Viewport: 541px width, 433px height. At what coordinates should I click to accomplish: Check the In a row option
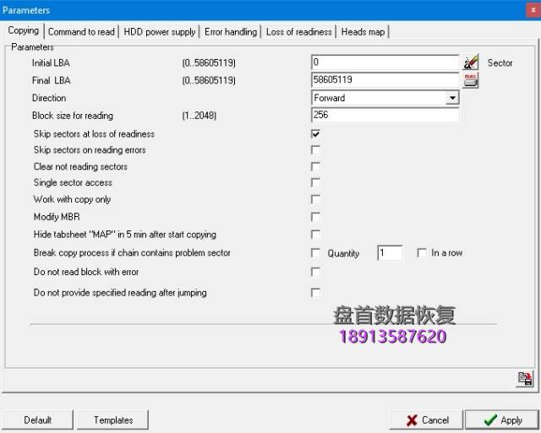(x=422, y=253)
